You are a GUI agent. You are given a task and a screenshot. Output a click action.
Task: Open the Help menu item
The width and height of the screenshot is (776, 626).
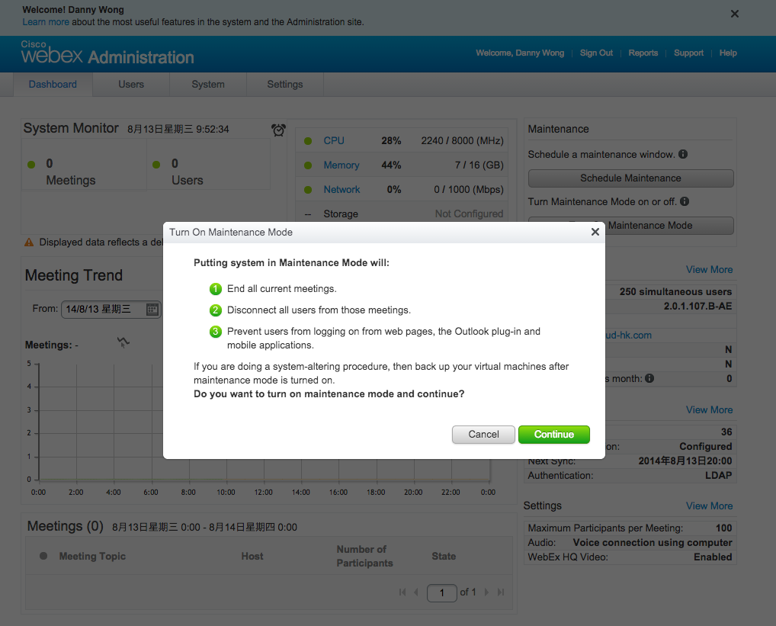(728, 53)
